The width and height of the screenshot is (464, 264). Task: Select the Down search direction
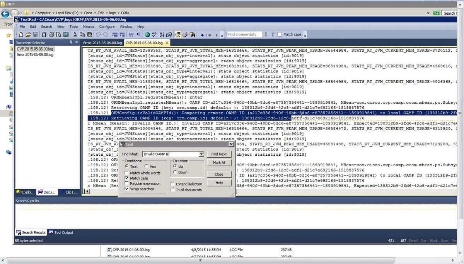(x=175, y=172)
